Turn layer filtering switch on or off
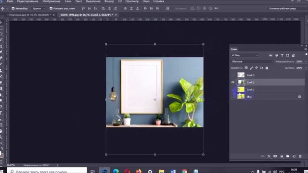 click(306, 54)
